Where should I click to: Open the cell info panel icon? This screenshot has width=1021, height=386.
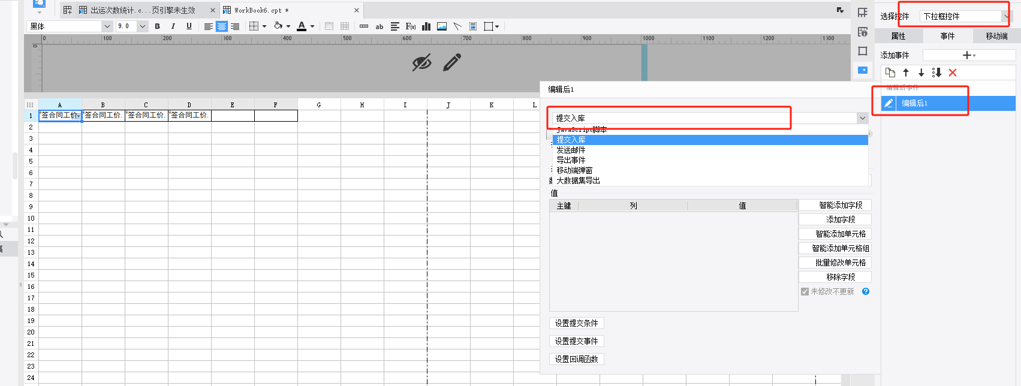[x=863, y=32]
